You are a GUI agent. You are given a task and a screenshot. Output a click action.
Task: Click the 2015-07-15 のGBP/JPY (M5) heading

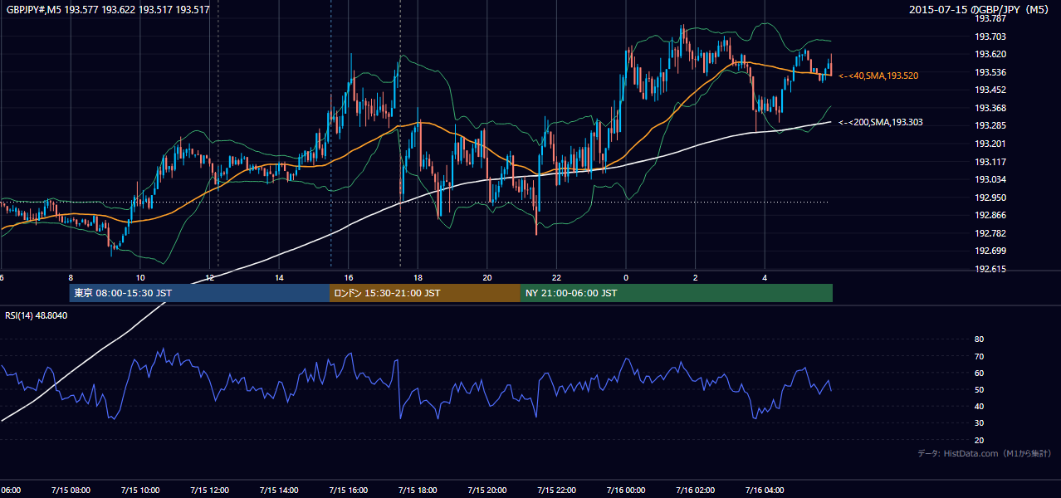click(x=980, y=10)
